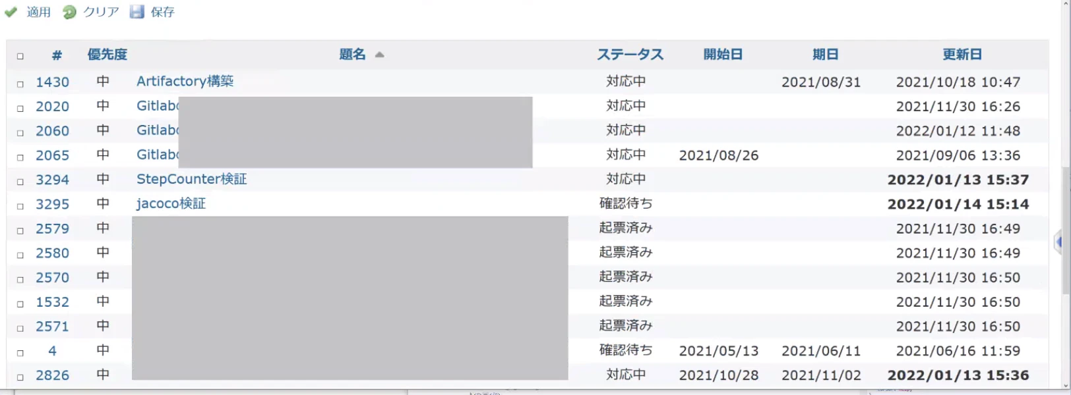Open issue number 3294
1071x395 pixels.
tap(52, 180)
